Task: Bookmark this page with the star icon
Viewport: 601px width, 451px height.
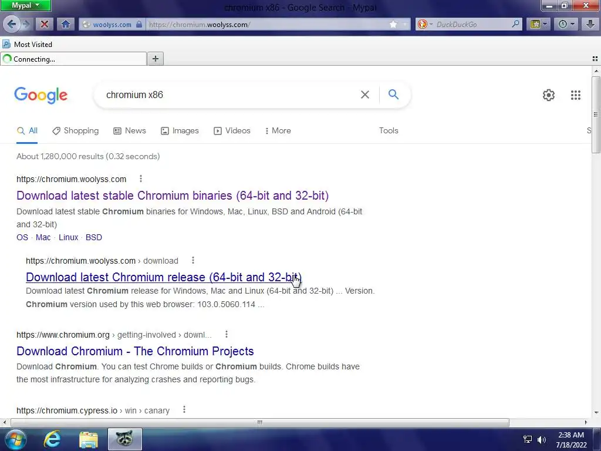Action: (393, 24)
